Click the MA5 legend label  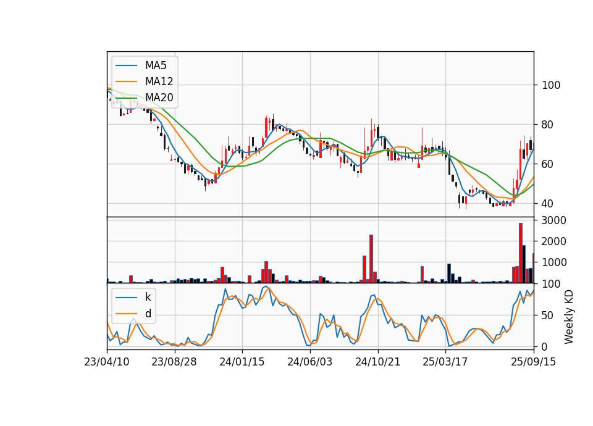[156, 65]
